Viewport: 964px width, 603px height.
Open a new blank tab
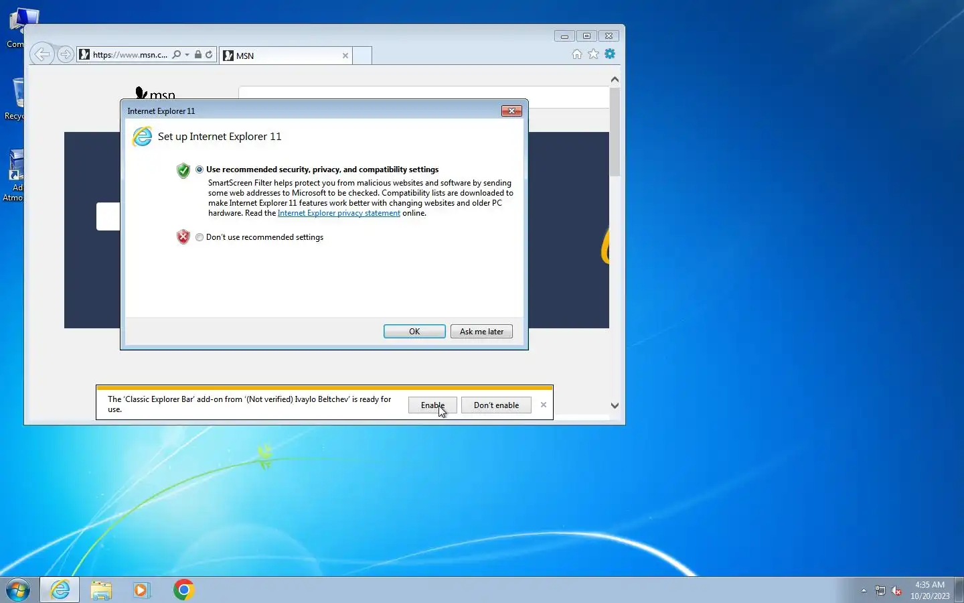[361, 56]
